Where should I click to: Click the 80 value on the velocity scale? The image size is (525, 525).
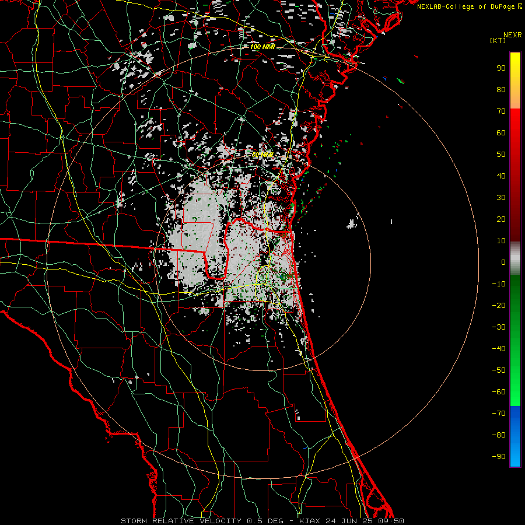(501, 90)
